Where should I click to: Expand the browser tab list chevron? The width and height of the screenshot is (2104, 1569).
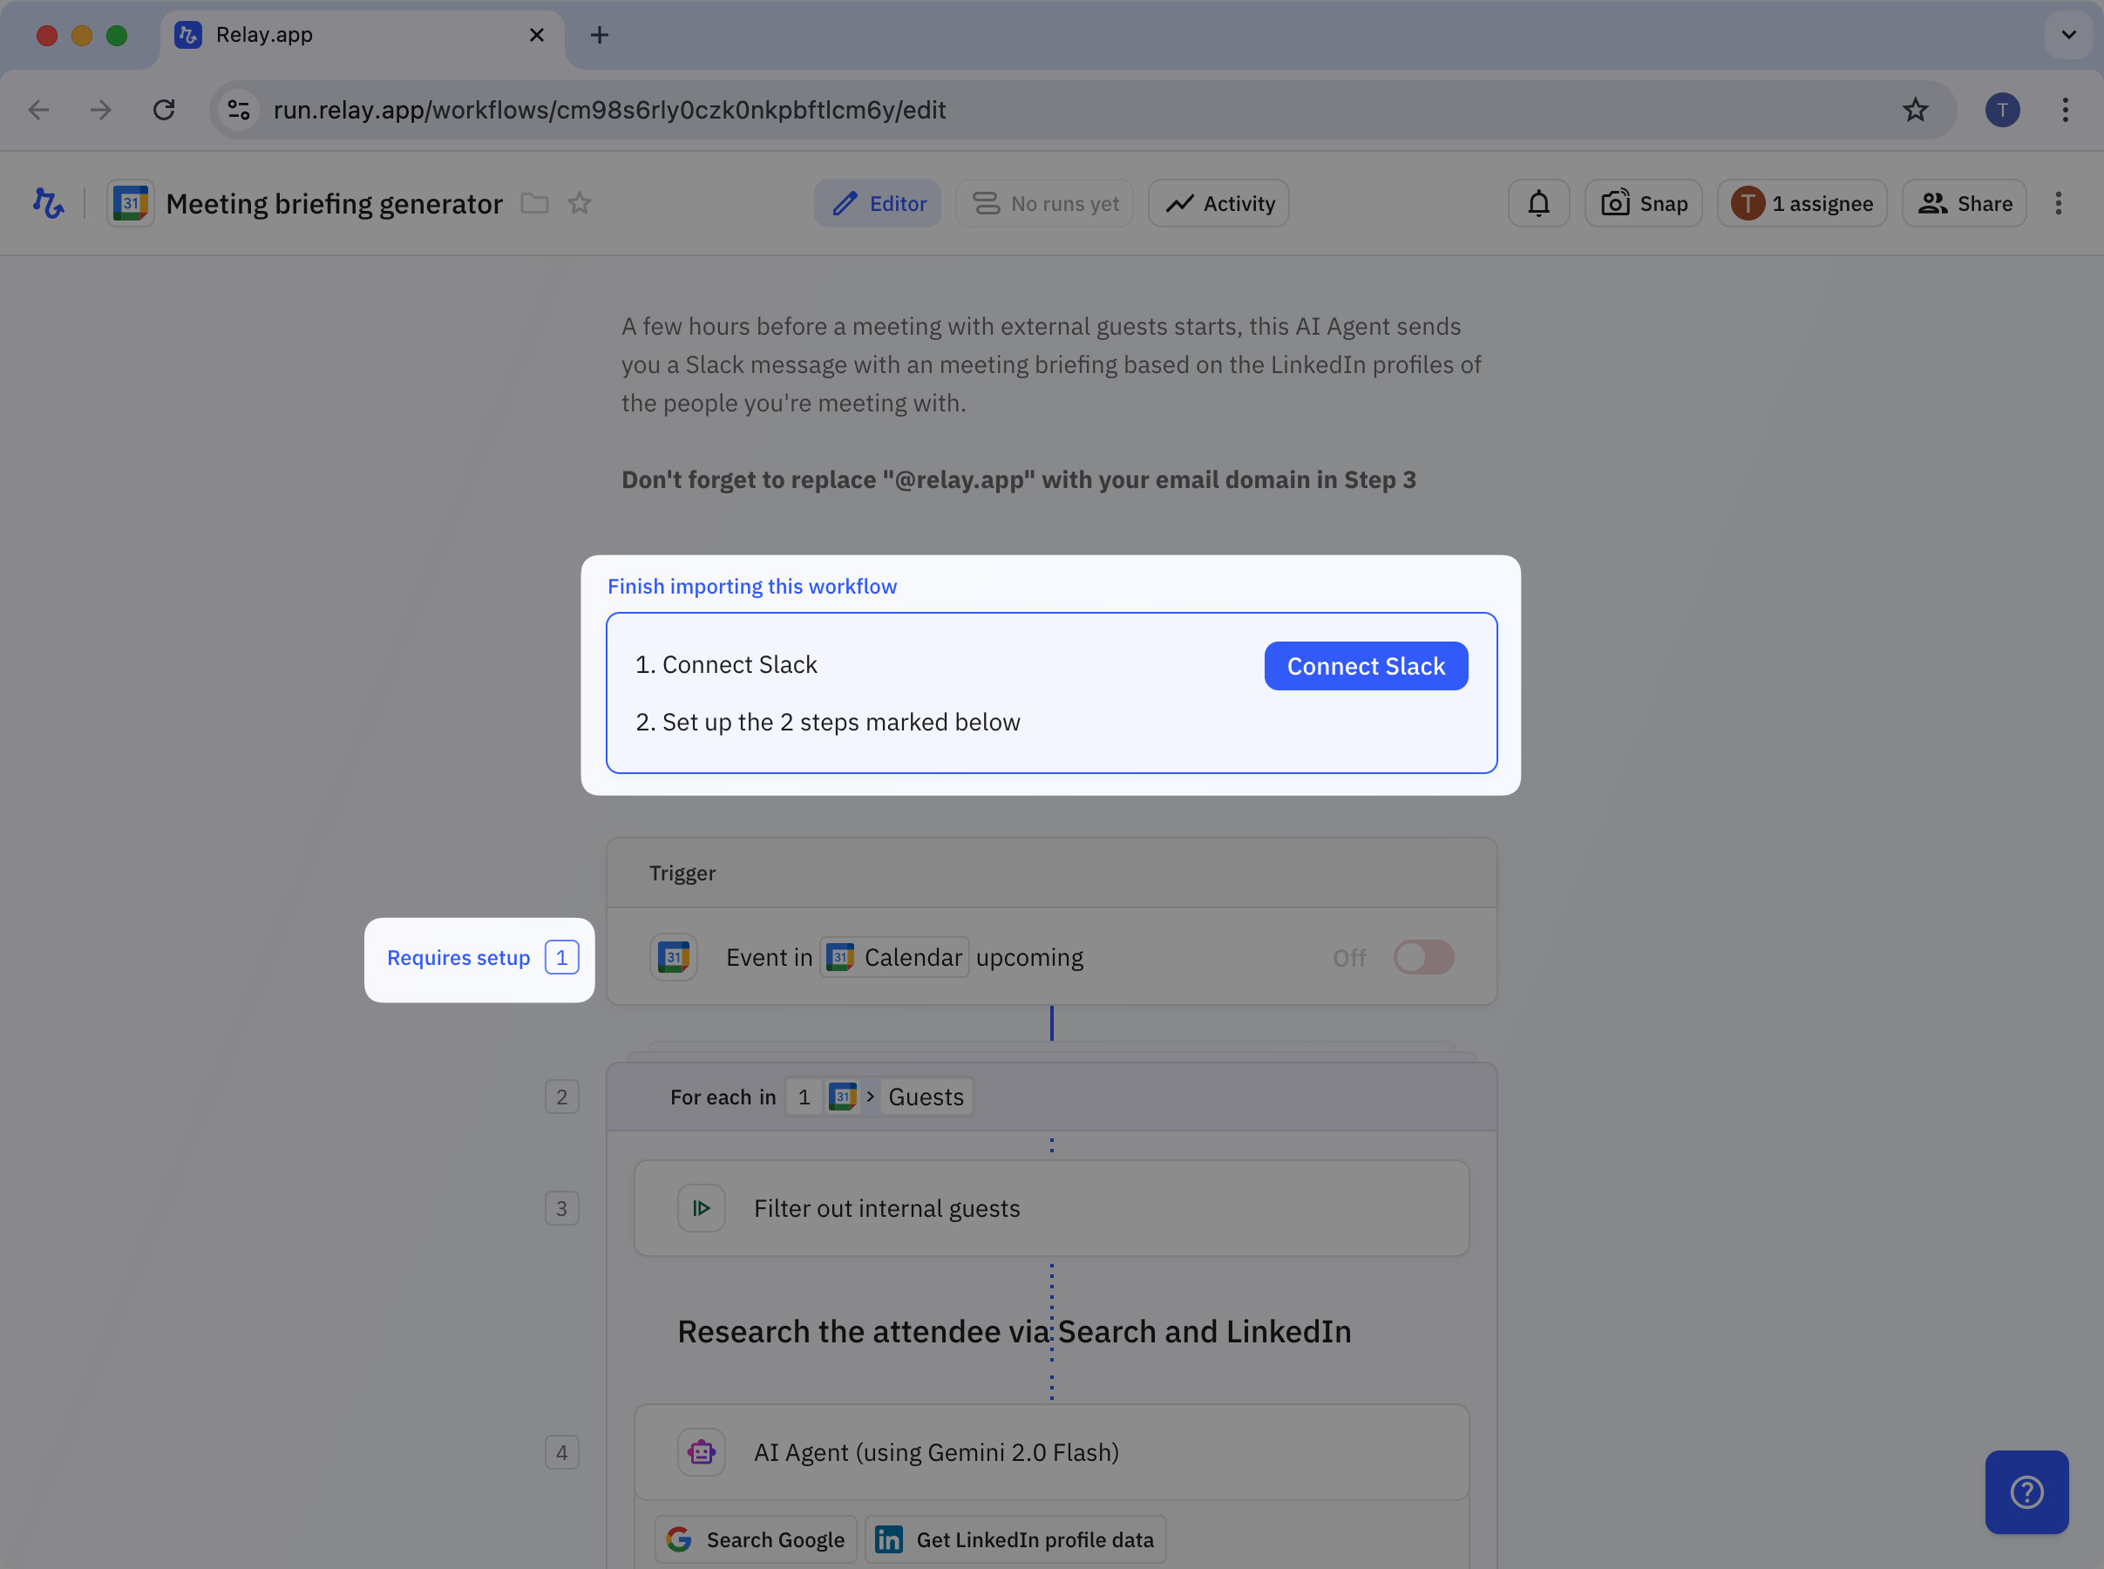point(2069,35)
